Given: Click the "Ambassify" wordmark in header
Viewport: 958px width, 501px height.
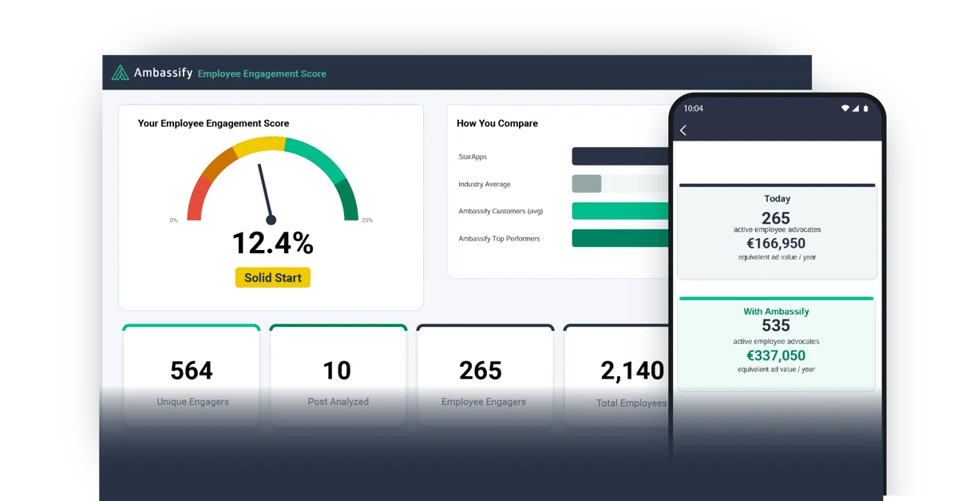Looking at the screenshot, I should click(163, 73).
